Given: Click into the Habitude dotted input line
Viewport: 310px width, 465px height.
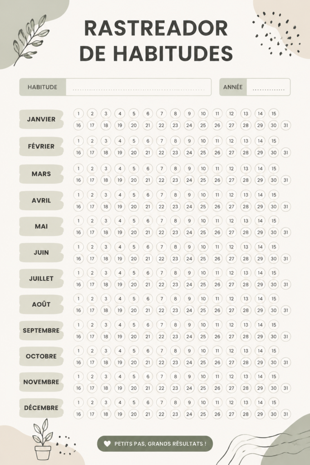Looking at the screenshot, I should point(138,87).
